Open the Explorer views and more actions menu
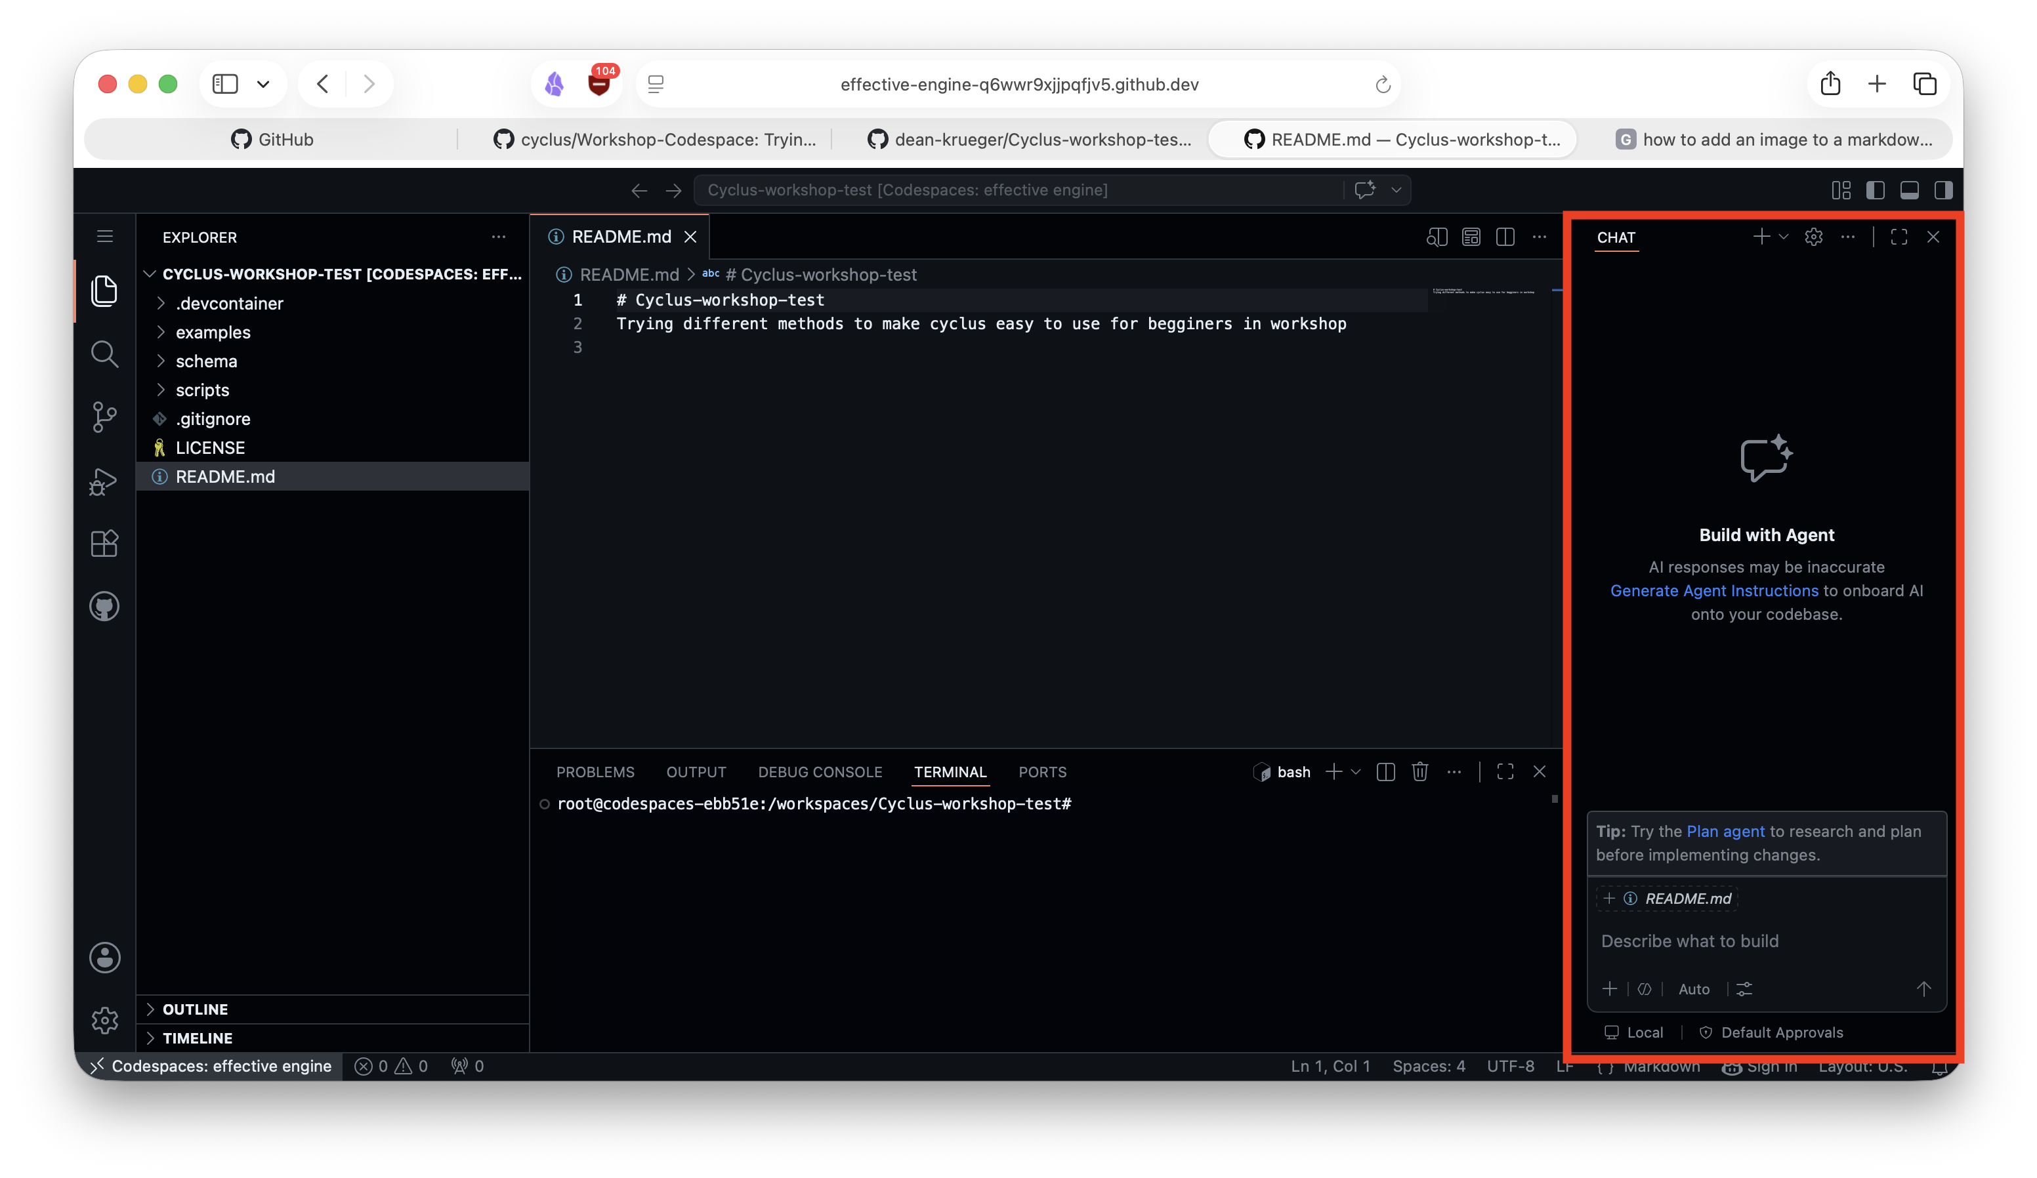The image size is (2037, 1178). pos(499,237)
